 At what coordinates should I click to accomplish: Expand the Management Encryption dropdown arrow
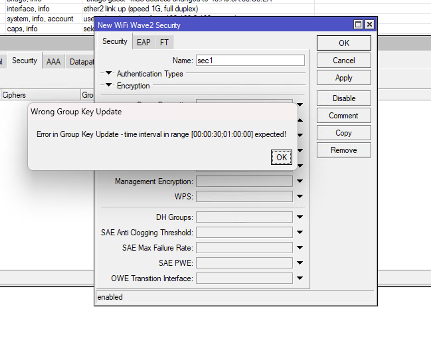coord(300,181)
